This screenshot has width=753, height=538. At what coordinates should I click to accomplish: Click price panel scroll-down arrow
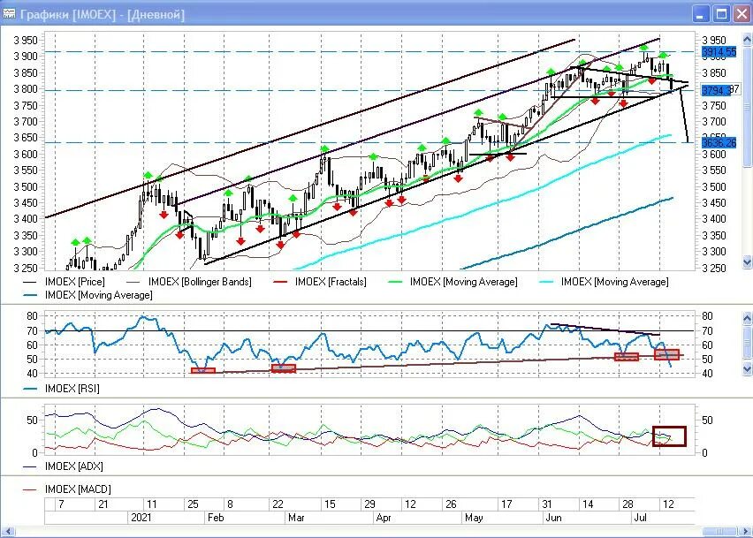coord(747,262)
